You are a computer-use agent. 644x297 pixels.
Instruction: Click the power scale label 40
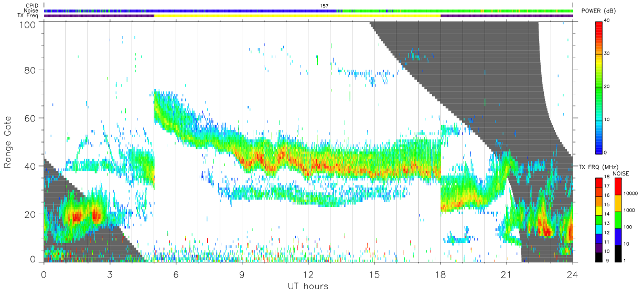click(x=607, y=21)
